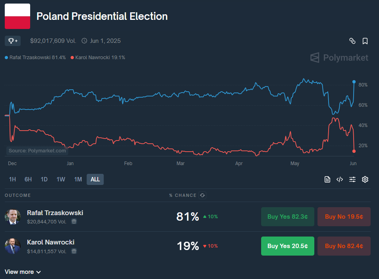
Task: Buy No for Karol Nawrocki at 82.4¢
Action: 344,246
